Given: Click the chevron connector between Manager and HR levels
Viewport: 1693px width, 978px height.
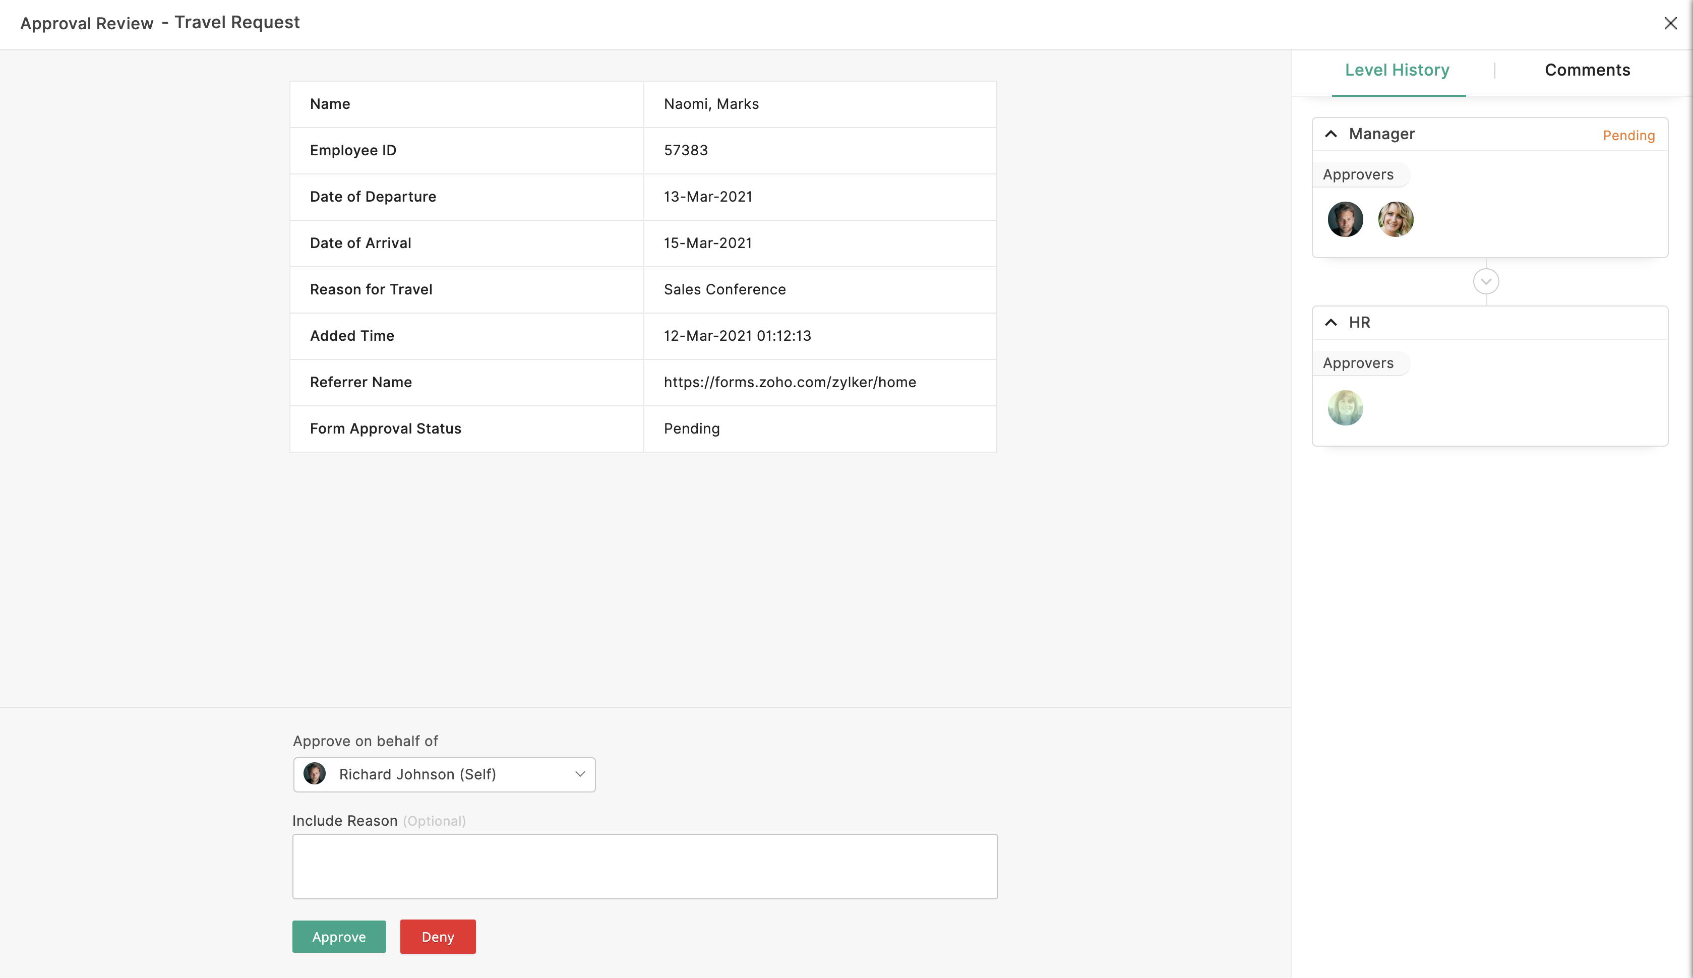Looking at the screenshot, I should [x=1486, y=281].
